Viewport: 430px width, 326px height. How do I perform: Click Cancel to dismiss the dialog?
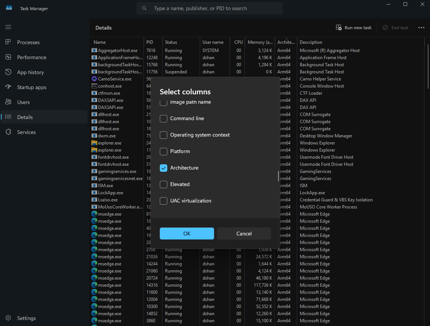[244, 233]
